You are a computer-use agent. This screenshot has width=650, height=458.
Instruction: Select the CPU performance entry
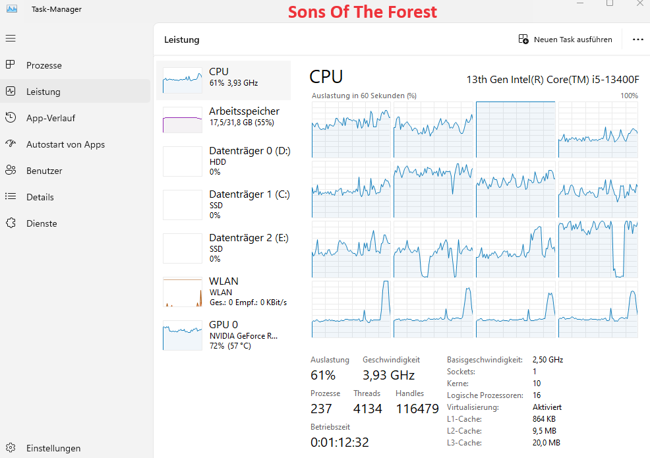pos(223,80)
